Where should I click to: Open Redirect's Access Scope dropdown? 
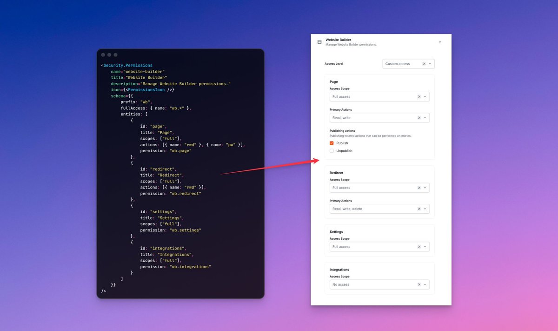425,187
